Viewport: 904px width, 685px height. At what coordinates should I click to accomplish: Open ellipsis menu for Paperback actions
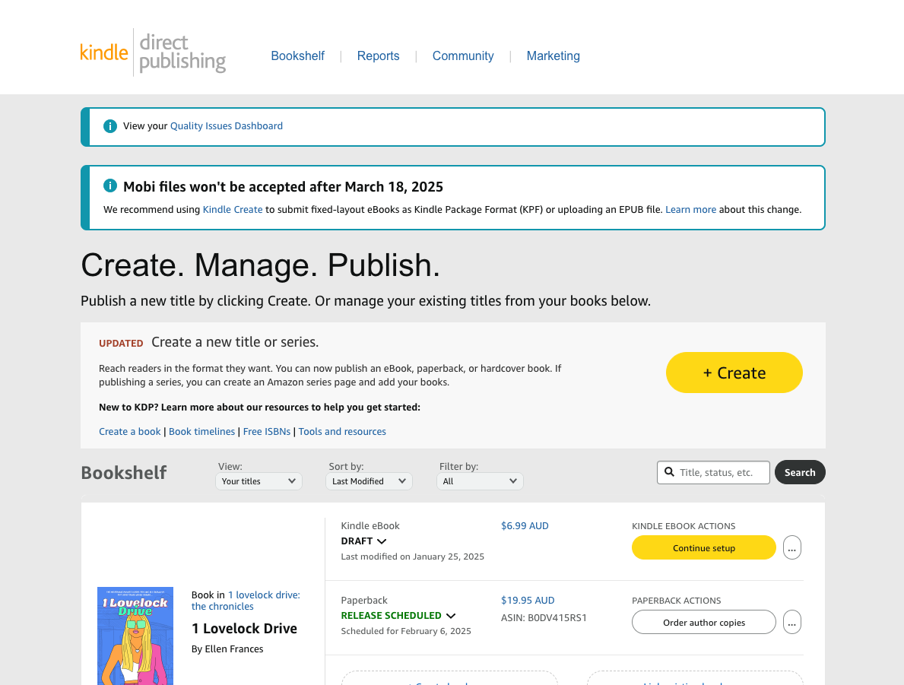(x=792, y=622)
